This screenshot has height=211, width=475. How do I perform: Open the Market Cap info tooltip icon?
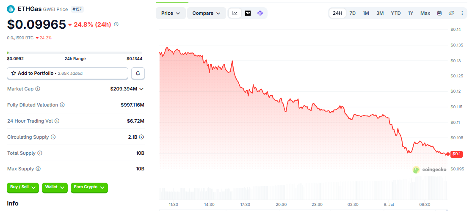coord(38,89)
